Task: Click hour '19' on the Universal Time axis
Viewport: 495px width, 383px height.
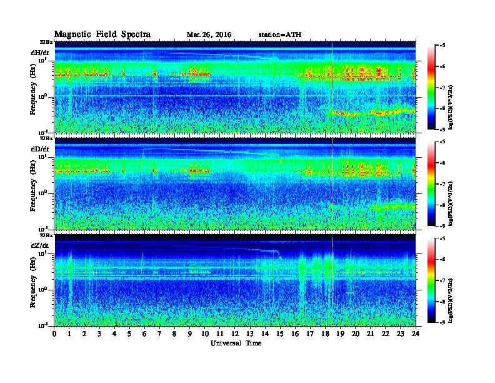Action: 340,334
